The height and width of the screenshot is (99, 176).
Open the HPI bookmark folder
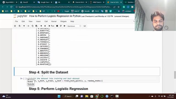pyautogui.click(x=42, y=11)
